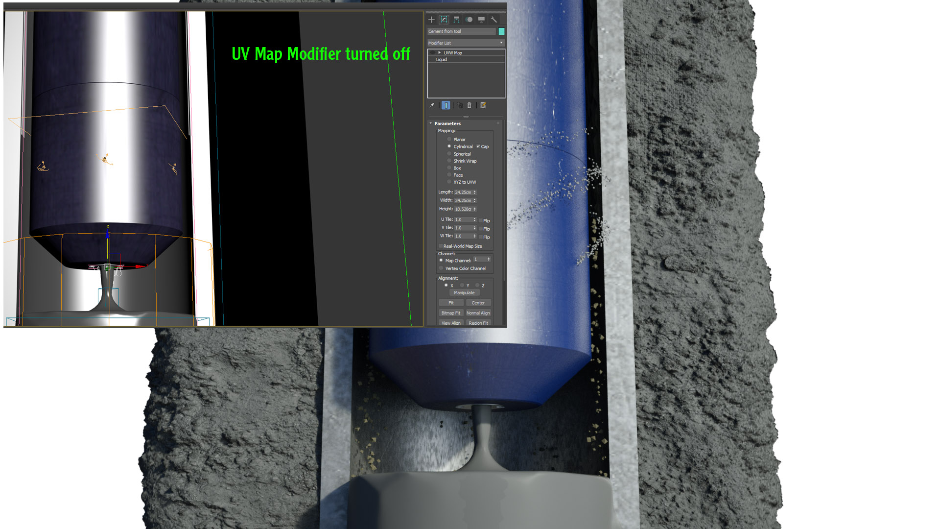Open the Hierarchy panel
The width and height of the screenshot is (940, 529).
tap(457, 20)
